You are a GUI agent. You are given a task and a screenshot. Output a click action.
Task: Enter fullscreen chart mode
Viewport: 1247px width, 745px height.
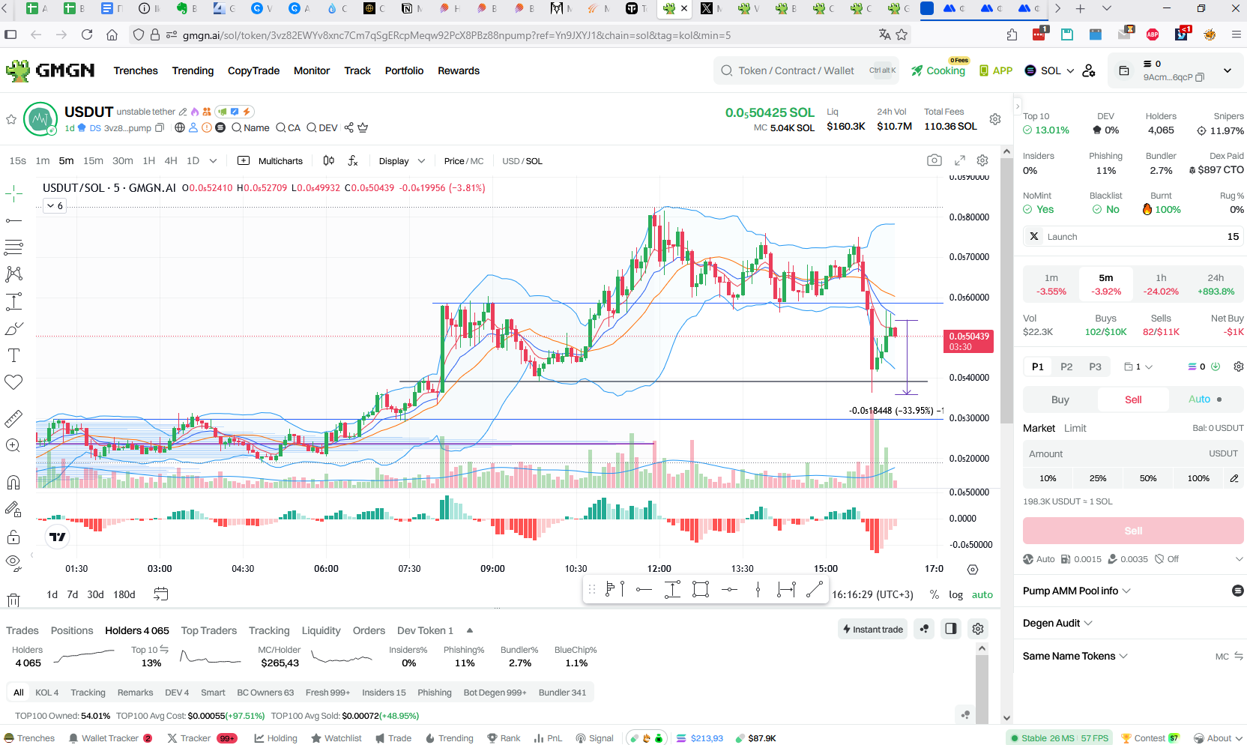tap(960, 160)
